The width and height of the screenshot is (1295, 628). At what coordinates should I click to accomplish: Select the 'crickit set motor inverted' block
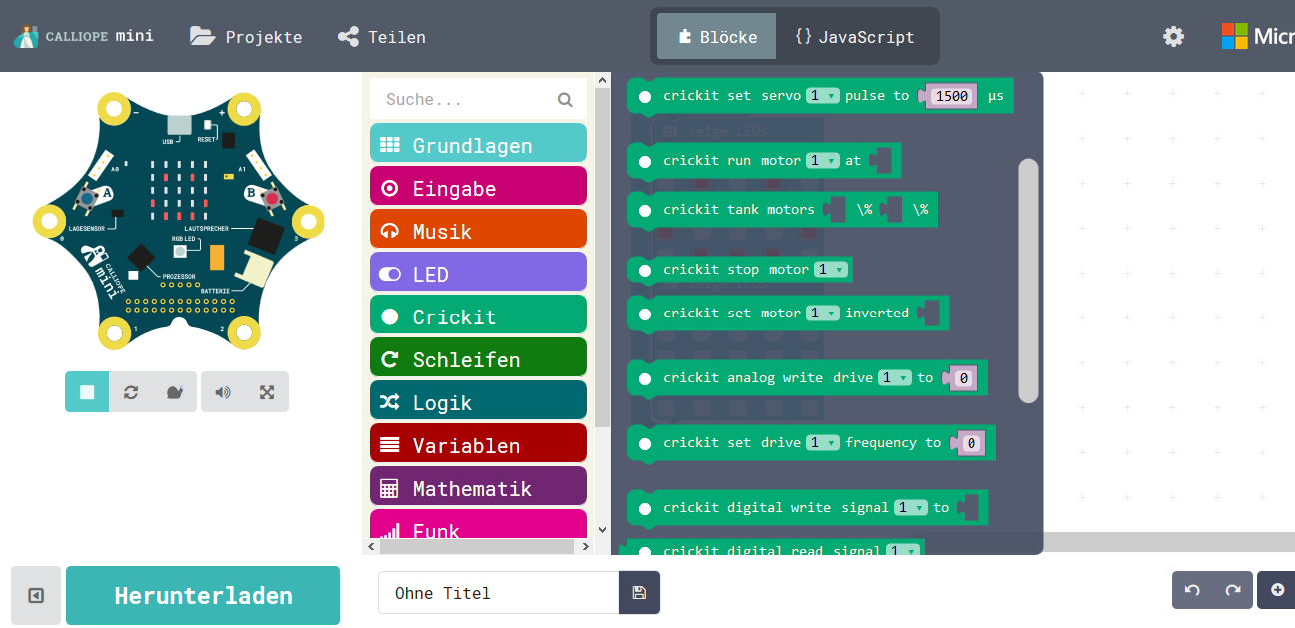coord(788,314)
